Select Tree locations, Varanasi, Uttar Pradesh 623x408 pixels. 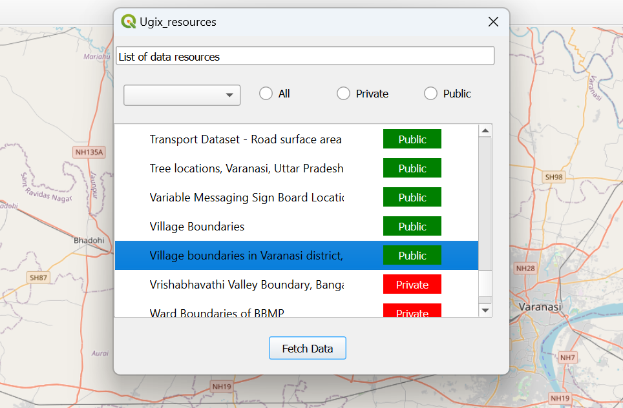246,168
